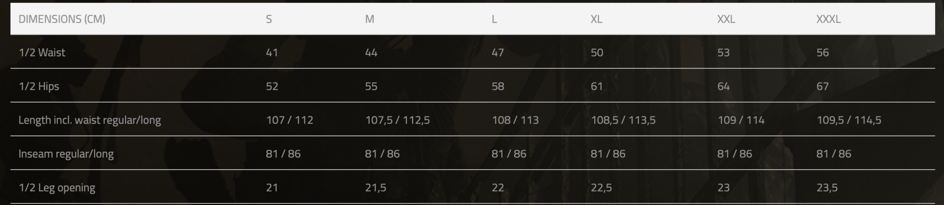Select the leg opening value 21,5
This screenshot has width=944, height=205.
point(375,187)
